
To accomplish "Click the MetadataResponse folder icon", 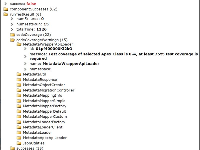I will [18, 79].
